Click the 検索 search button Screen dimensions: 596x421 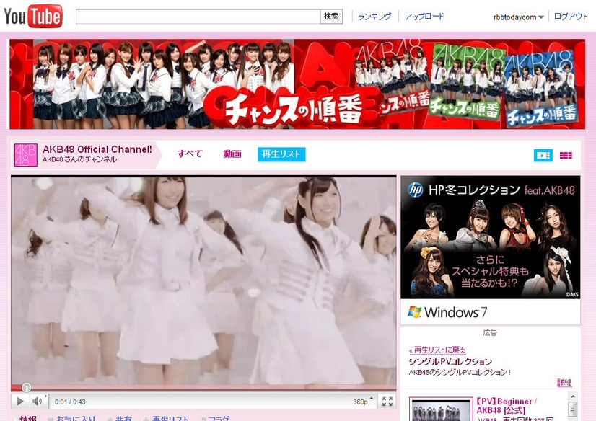[331, 17]
